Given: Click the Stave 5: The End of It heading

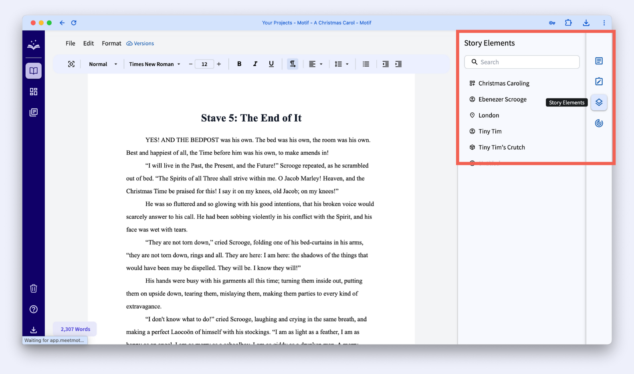Looking at the screenshot, I should 251,118.
